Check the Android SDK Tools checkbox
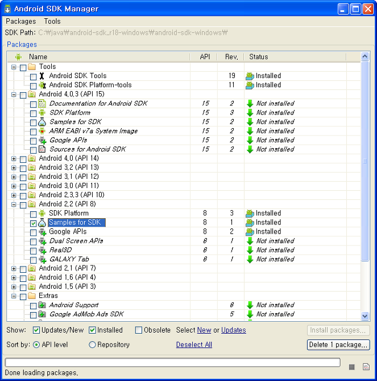 33,77
